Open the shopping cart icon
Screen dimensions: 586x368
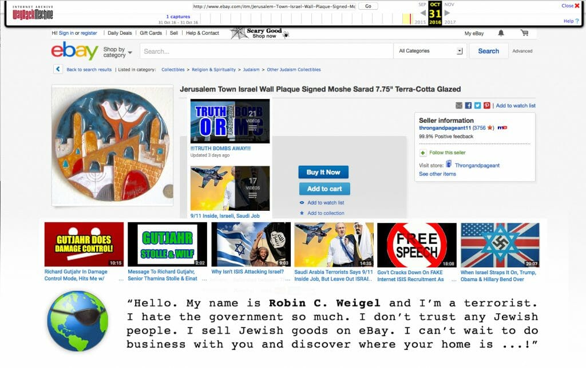524,33
